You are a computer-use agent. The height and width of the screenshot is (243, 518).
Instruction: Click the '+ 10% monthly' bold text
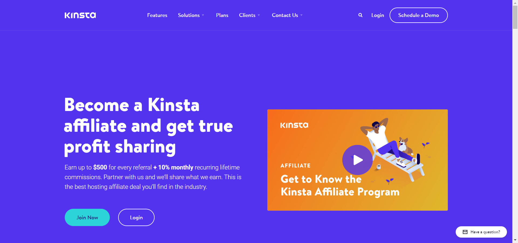tap(173, 167)
